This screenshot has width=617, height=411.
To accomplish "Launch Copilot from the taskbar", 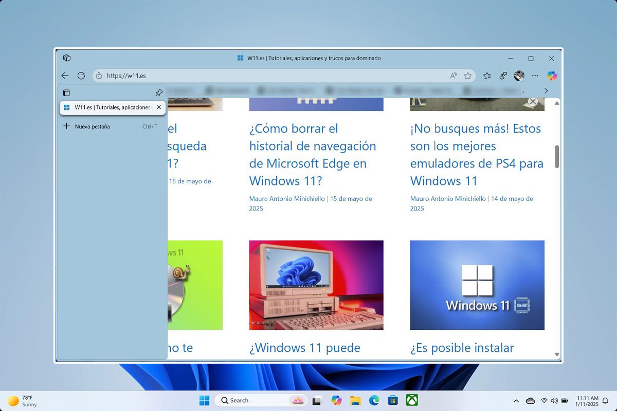I will (x=337, y=400).
